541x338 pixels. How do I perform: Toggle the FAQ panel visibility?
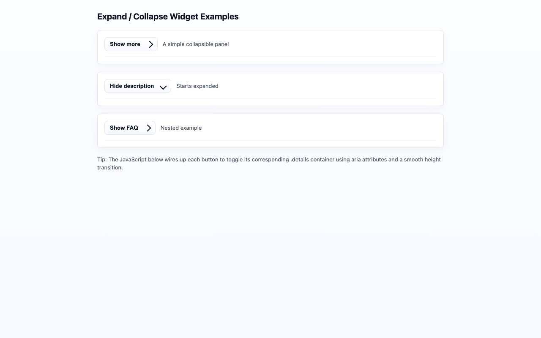pyautogui.click(x=130, y=128)
